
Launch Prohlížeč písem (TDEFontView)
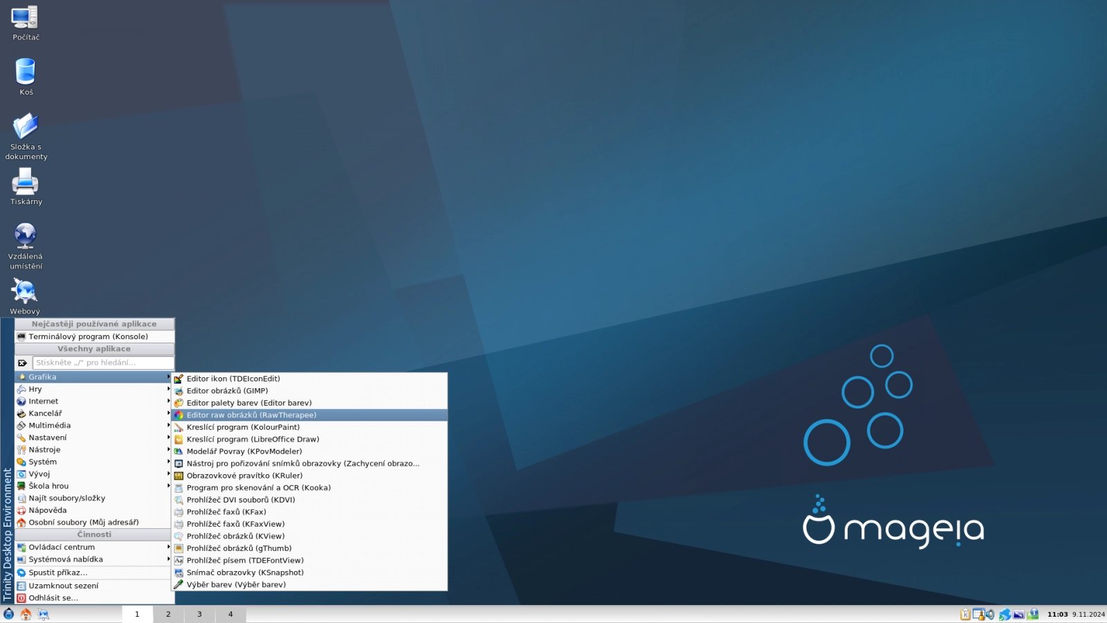[310, 561]
